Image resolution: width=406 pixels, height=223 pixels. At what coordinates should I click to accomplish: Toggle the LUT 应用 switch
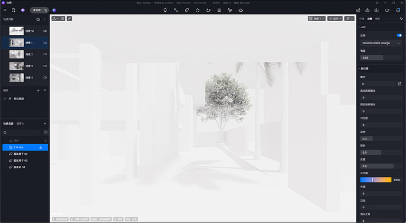point(399,35)
